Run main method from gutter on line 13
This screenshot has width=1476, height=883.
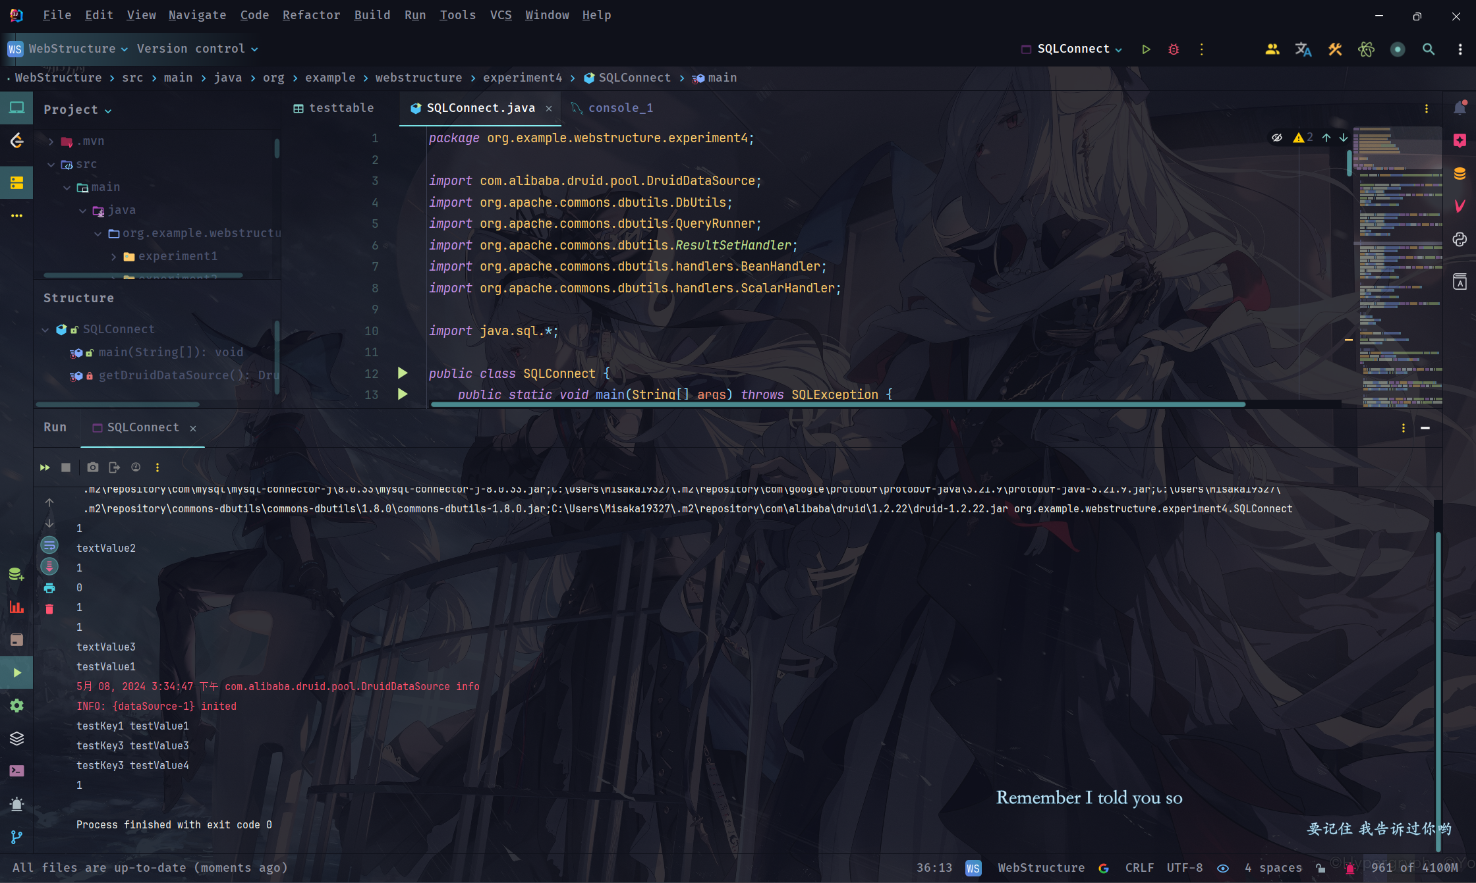(403, 394)
